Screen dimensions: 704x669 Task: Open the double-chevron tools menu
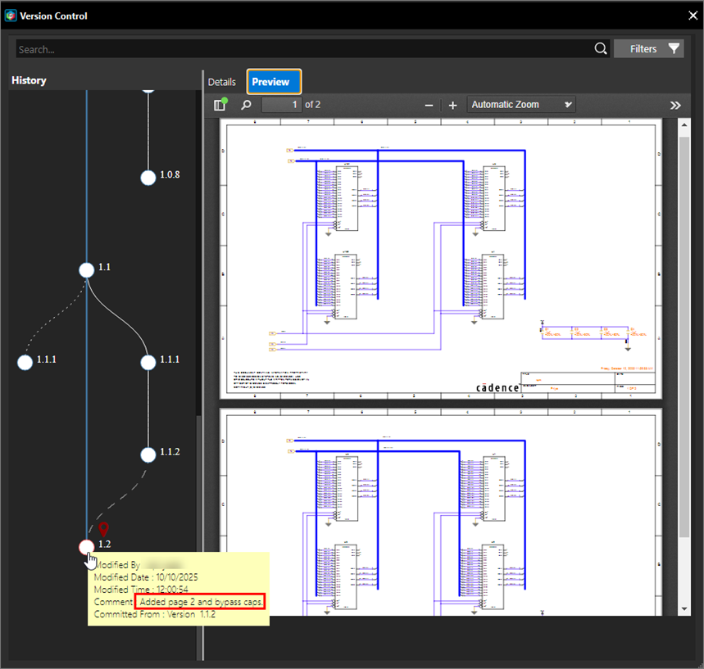pyautogui.click(x=675, y=105)
